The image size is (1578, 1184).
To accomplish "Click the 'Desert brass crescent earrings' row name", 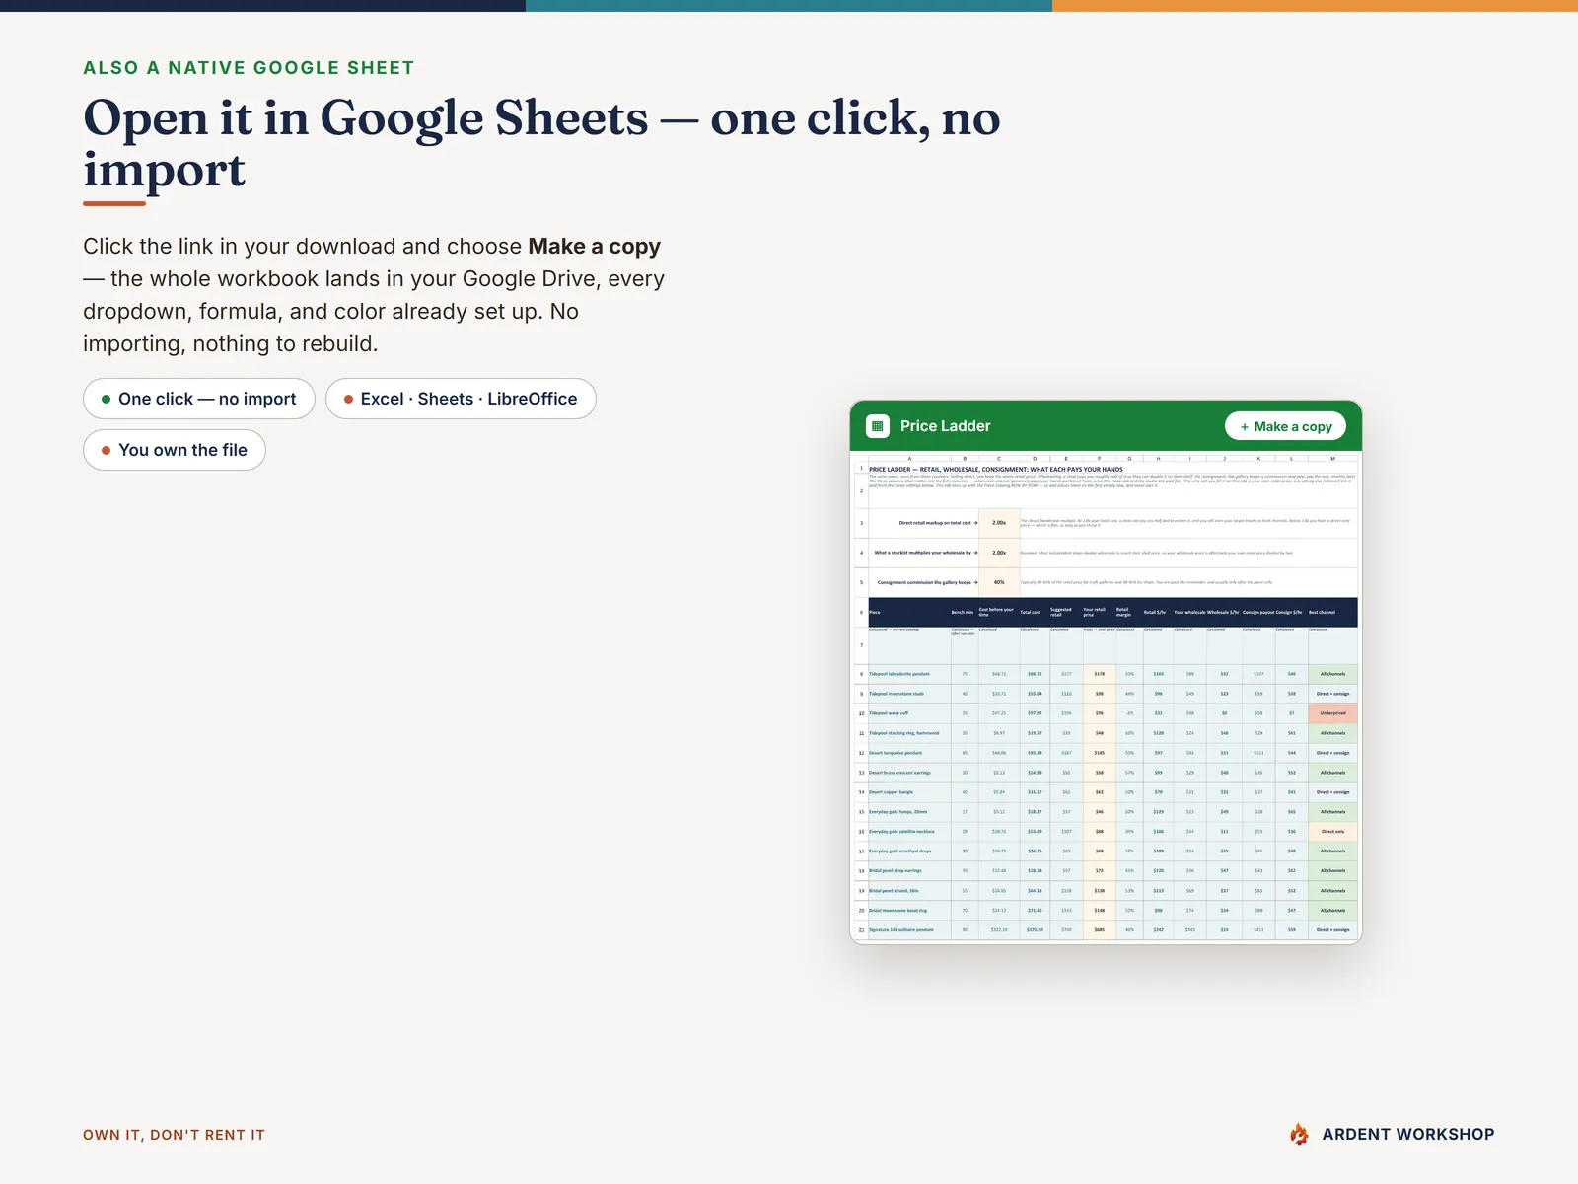I will (899, 773).
